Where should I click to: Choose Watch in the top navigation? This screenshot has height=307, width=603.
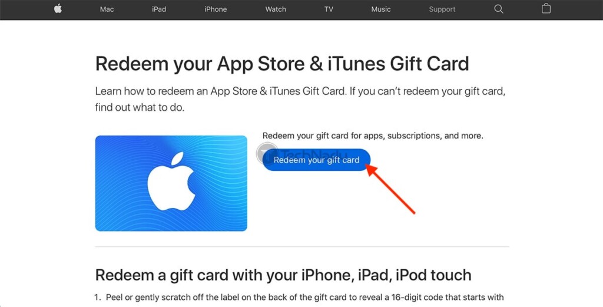276,9
